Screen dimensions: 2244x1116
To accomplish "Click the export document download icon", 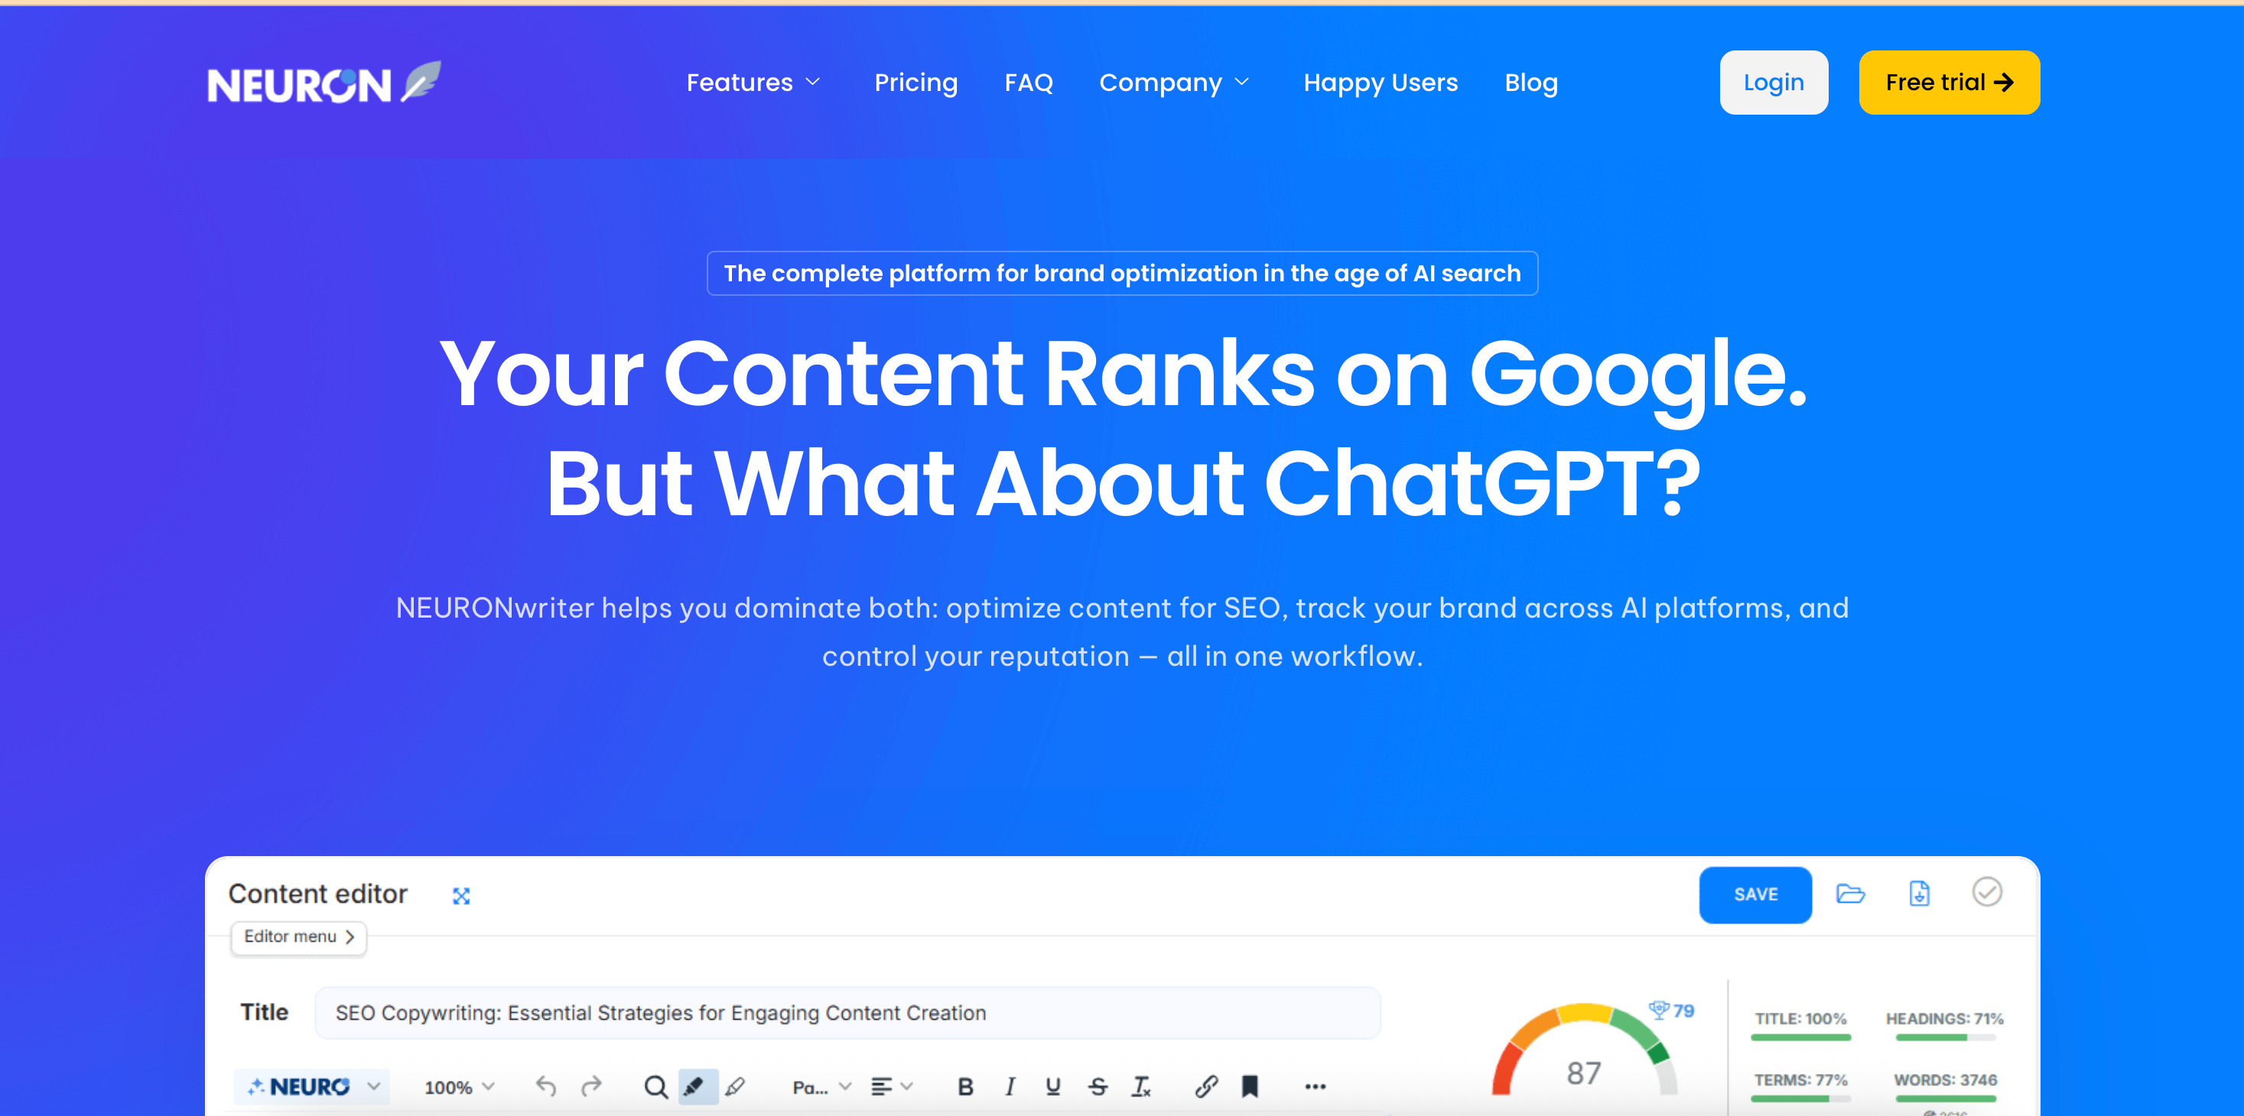I will pyautogui.click(x=1919, y=894).
